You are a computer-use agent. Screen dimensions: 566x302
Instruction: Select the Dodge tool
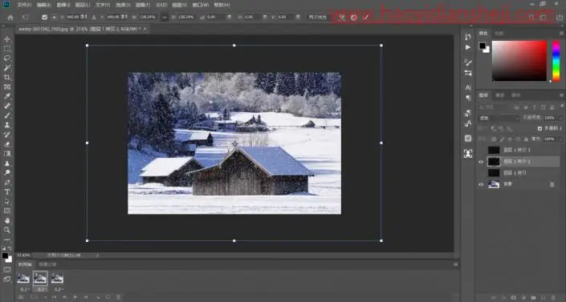7,172
